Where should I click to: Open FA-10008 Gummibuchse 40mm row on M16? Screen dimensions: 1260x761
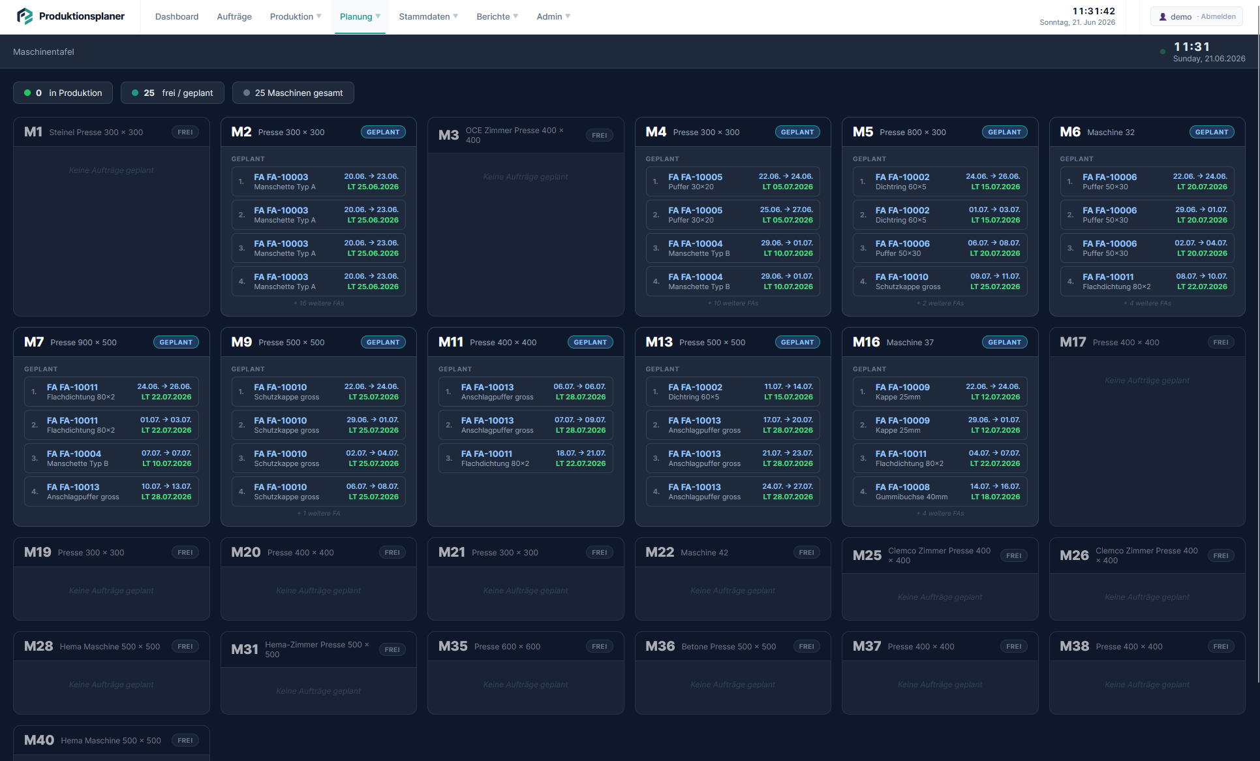pos(940,491)
